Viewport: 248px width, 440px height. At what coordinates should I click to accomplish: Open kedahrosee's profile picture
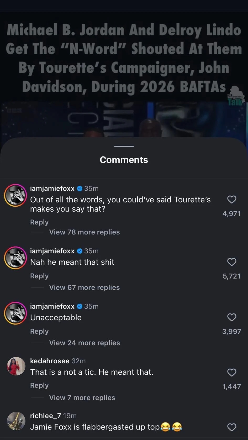coord(16,366)
